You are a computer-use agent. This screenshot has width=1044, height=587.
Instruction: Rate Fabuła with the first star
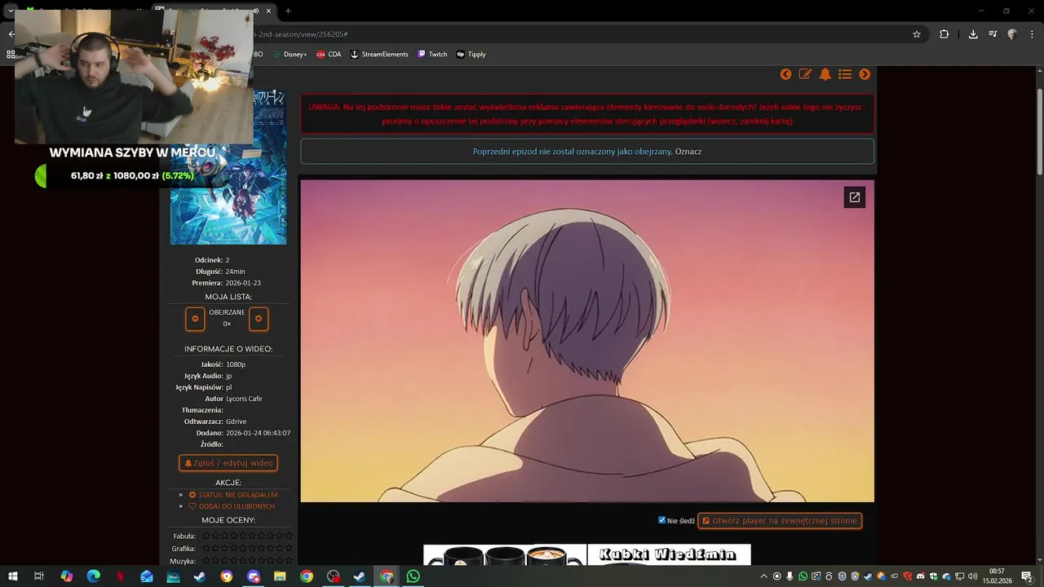coord(206,536)
